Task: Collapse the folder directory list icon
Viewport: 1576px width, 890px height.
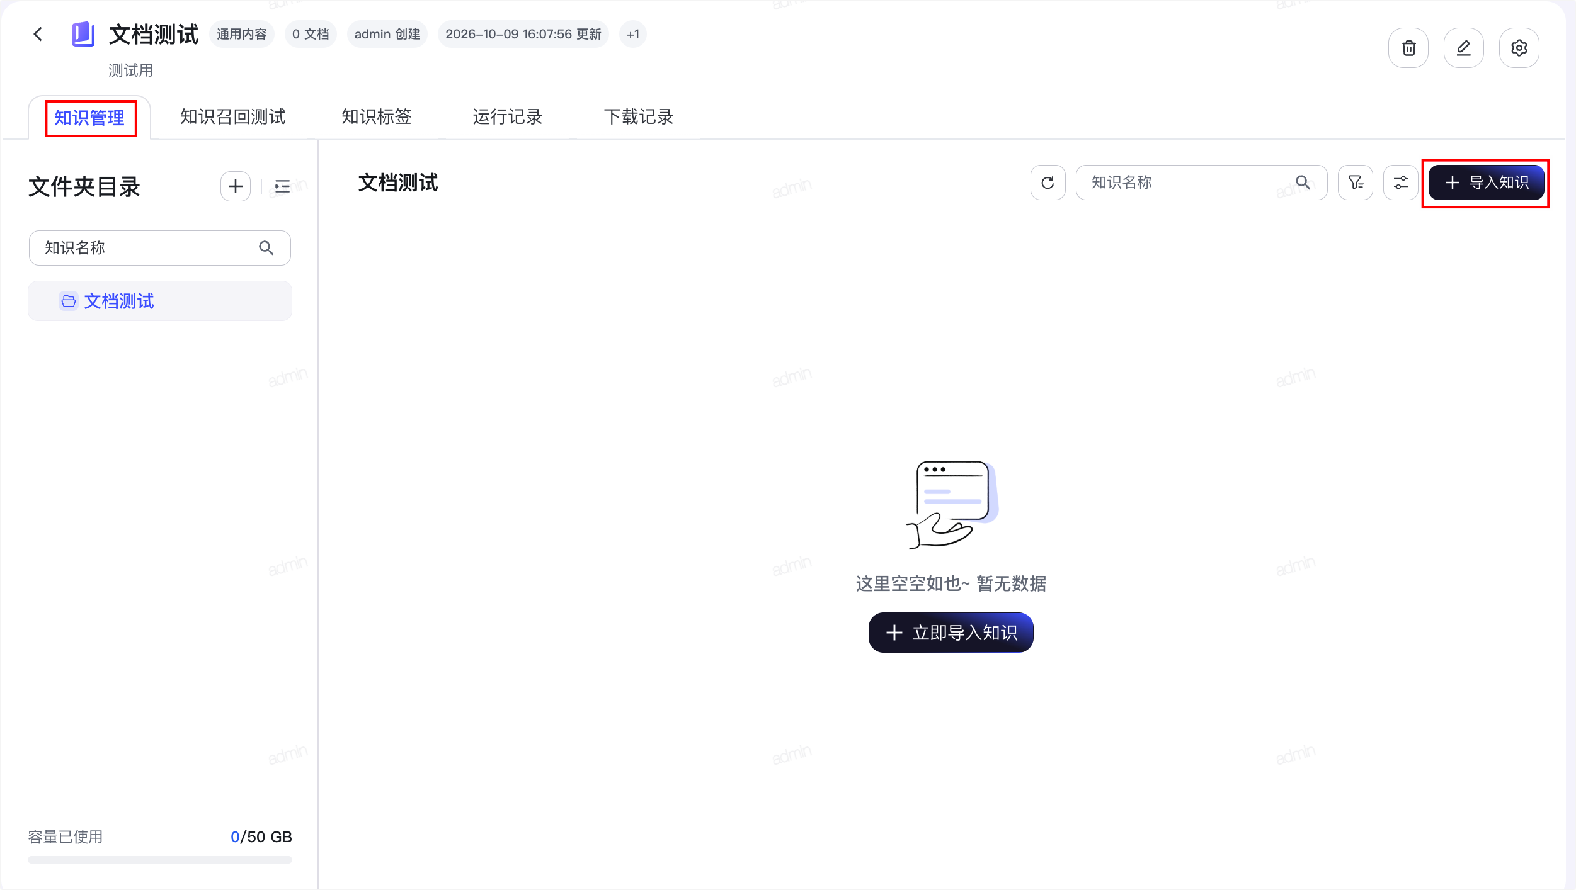Action: tap(282, 186)
